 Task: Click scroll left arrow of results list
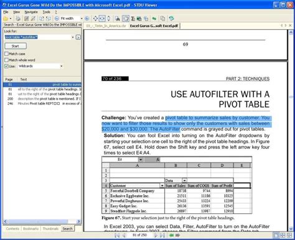(6, 221)
